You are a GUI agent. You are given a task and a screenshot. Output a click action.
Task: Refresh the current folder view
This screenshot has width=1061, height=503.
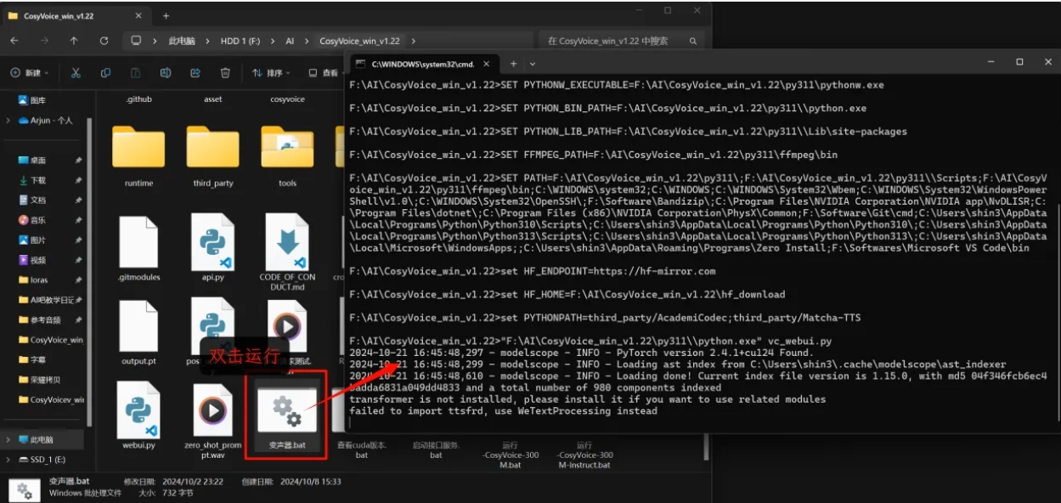coord(104,41)
